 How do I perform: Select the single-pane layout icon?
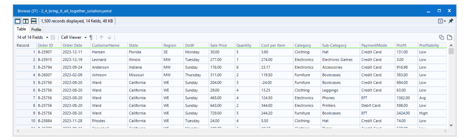[x=18, y=22]
